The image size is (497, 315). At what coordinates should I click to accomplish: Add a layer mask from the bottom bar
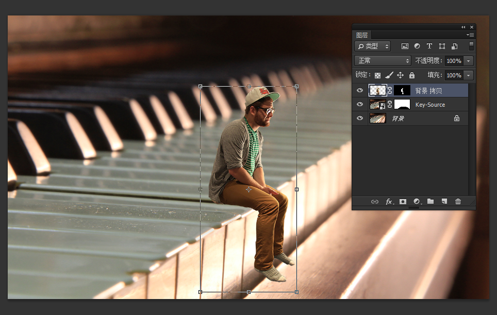click(403, 202)
